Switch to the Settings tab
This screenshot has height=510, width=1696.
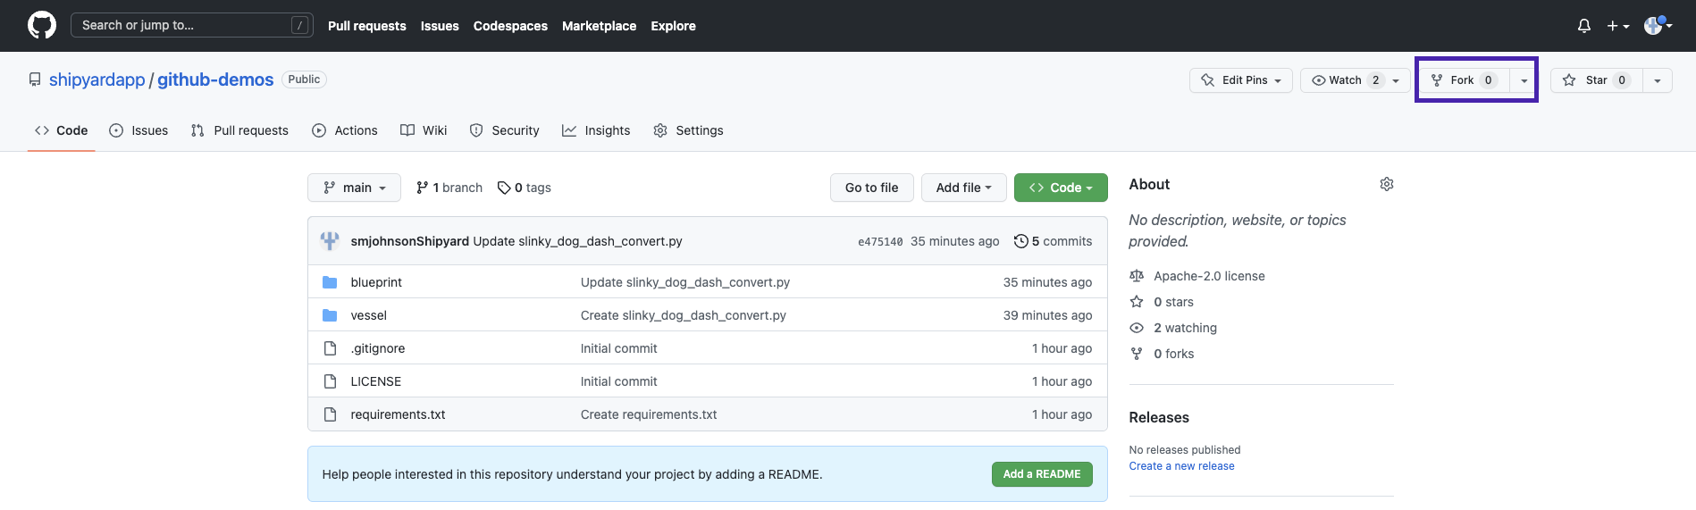pos(688,130)
